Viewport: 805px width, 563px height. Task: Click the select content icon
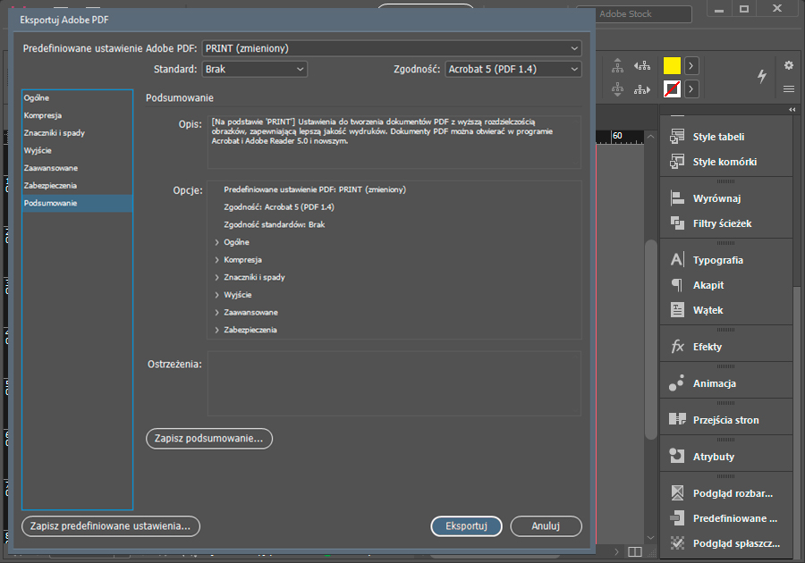617,89
